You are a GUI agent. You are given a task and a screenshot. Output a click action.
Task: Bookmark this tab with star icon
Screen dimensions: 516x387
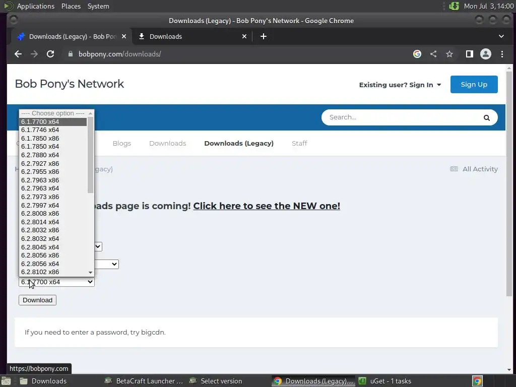(449, 54)
